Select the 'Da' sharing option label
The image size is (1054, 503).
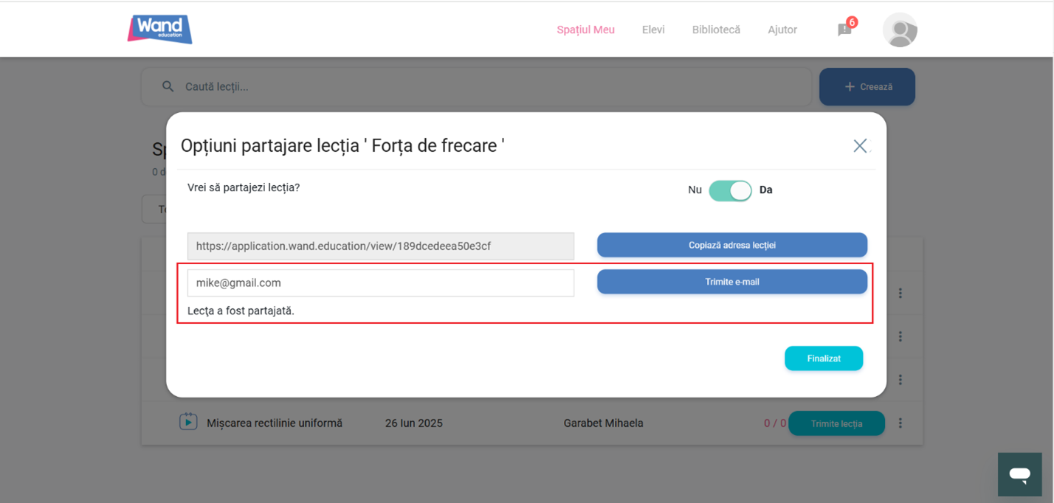point(765,190)
